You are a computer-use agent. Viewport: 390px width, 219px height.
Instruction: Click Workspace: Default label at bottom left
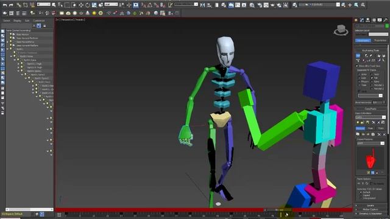click(x=12, y=214)
